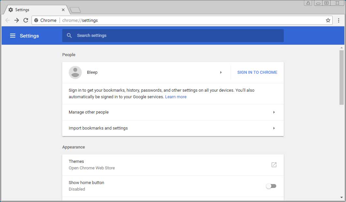Expand Manage other people arrow
The image size is (346, 202).
coord(274,112)
